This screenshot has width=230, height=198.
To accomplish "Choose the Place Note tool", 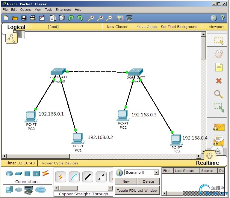I will (219, 67).
